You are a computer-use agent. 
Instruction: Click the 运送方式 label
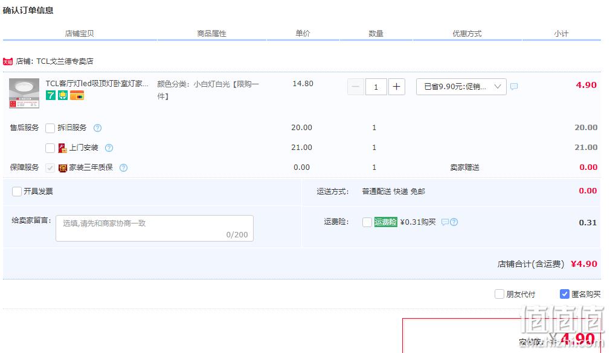332,191
